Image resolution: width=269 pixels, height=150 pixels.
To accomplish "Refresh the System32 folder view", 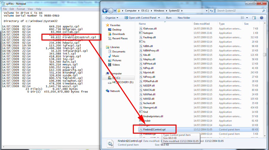I will (x=211, y=11).
